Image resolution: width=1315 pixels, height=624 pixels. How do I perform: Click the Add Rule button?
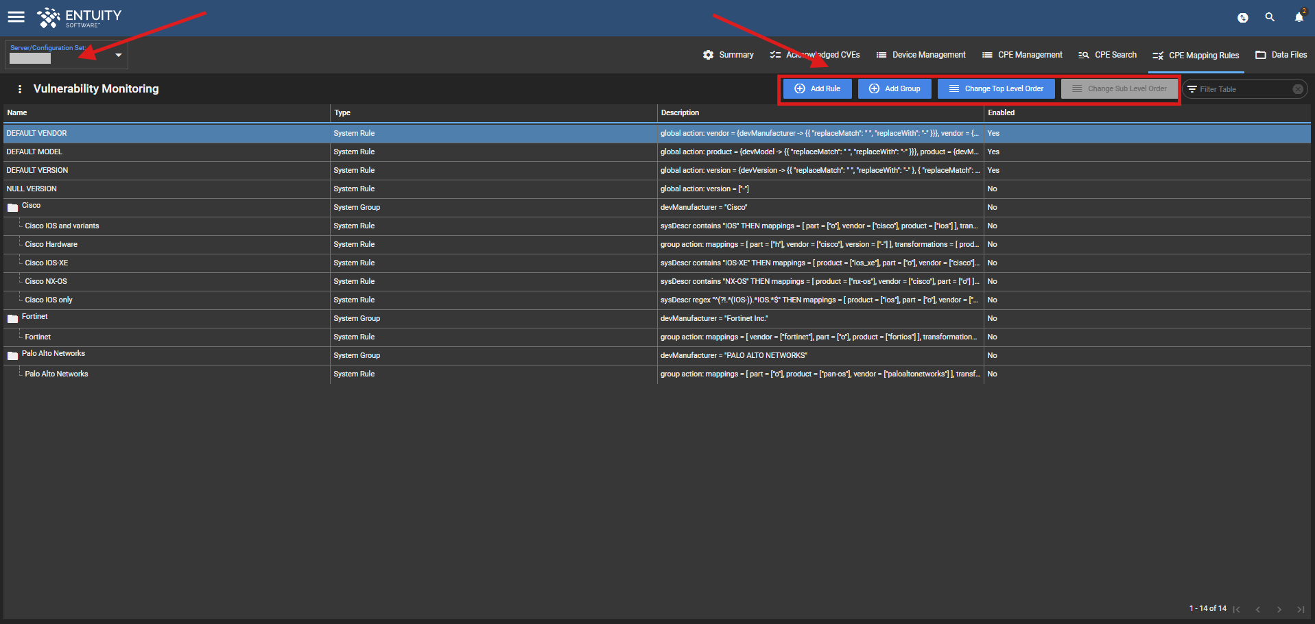coord(818,88)
